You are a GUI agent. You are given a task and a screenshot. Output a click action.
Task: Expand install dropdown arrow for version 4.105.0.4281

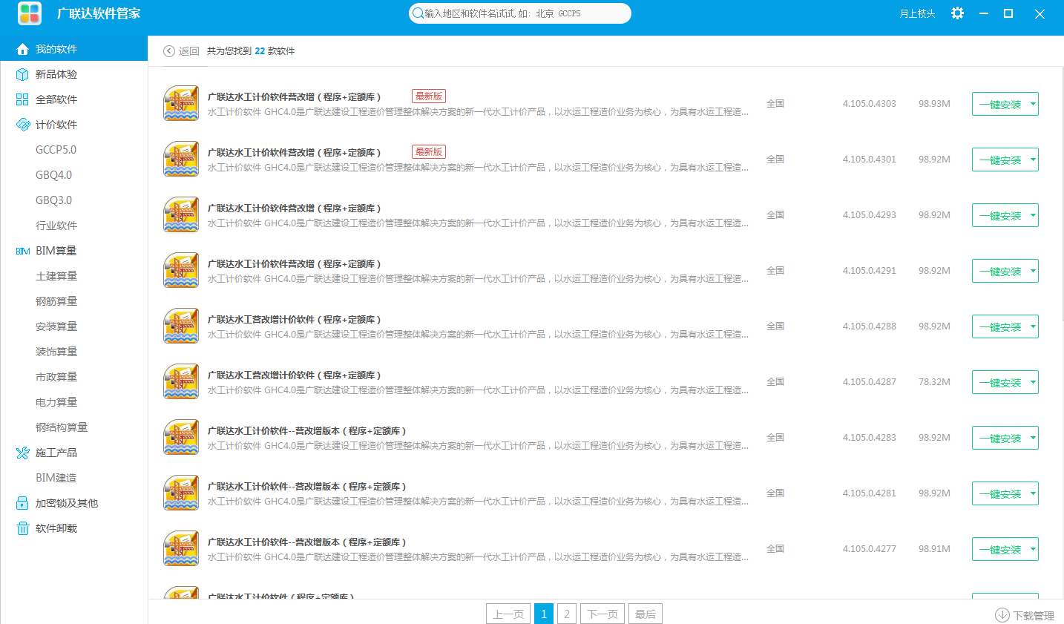coord(1033,493)
